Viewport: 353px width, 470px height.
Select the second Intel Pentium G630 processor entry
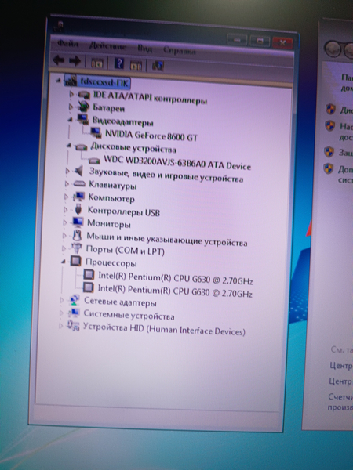[x=175, y=291]
